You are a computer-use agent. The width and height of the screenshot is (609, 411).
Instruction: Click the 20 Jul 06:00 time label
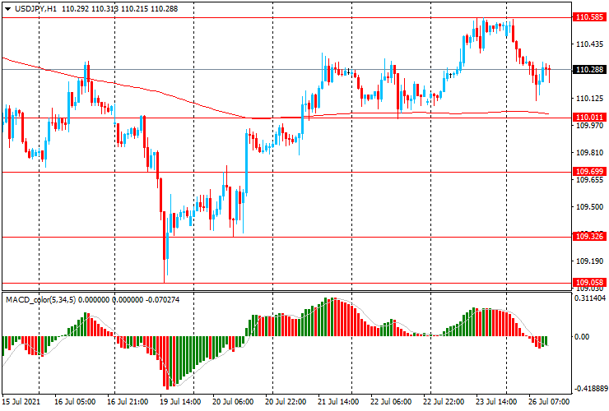(x=233, y=401)
